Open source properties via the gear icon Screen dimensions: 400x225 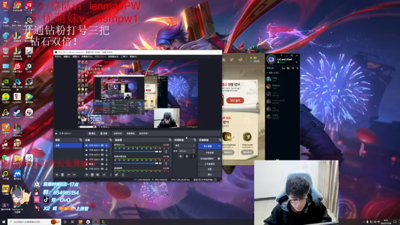97,174
